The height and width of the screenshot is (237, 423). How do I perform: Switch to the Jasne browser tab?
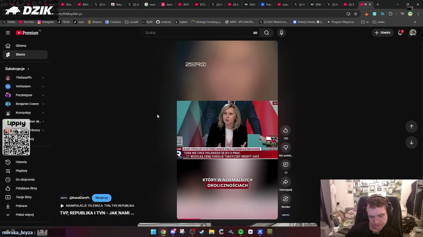(167, 5)
